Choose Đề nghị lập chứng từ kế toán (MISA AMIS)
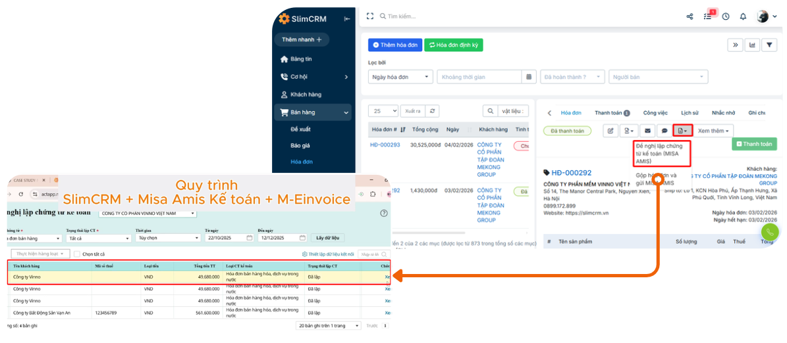 coord(662,154)
